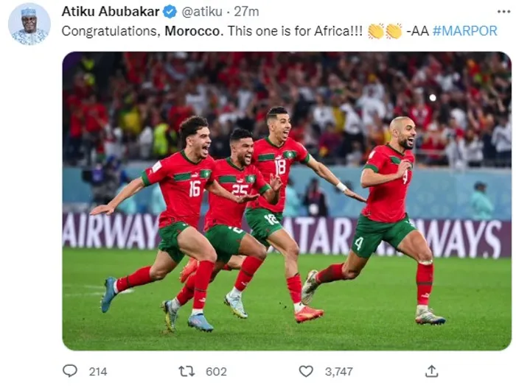The height and width of the screenshot is (388, 516).
Task: Open Atiku Abubakar's profile avatar
Action: [x=29, y=24]
